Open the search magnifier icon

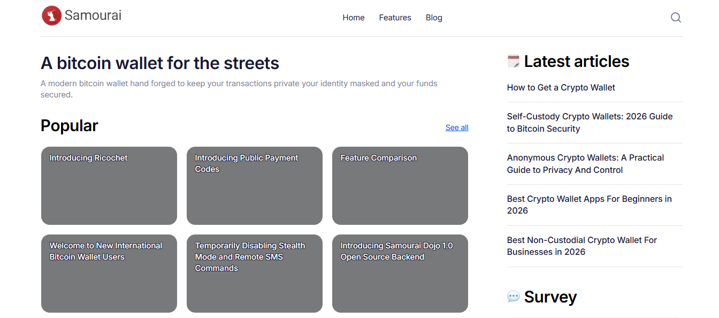[676, 18]
